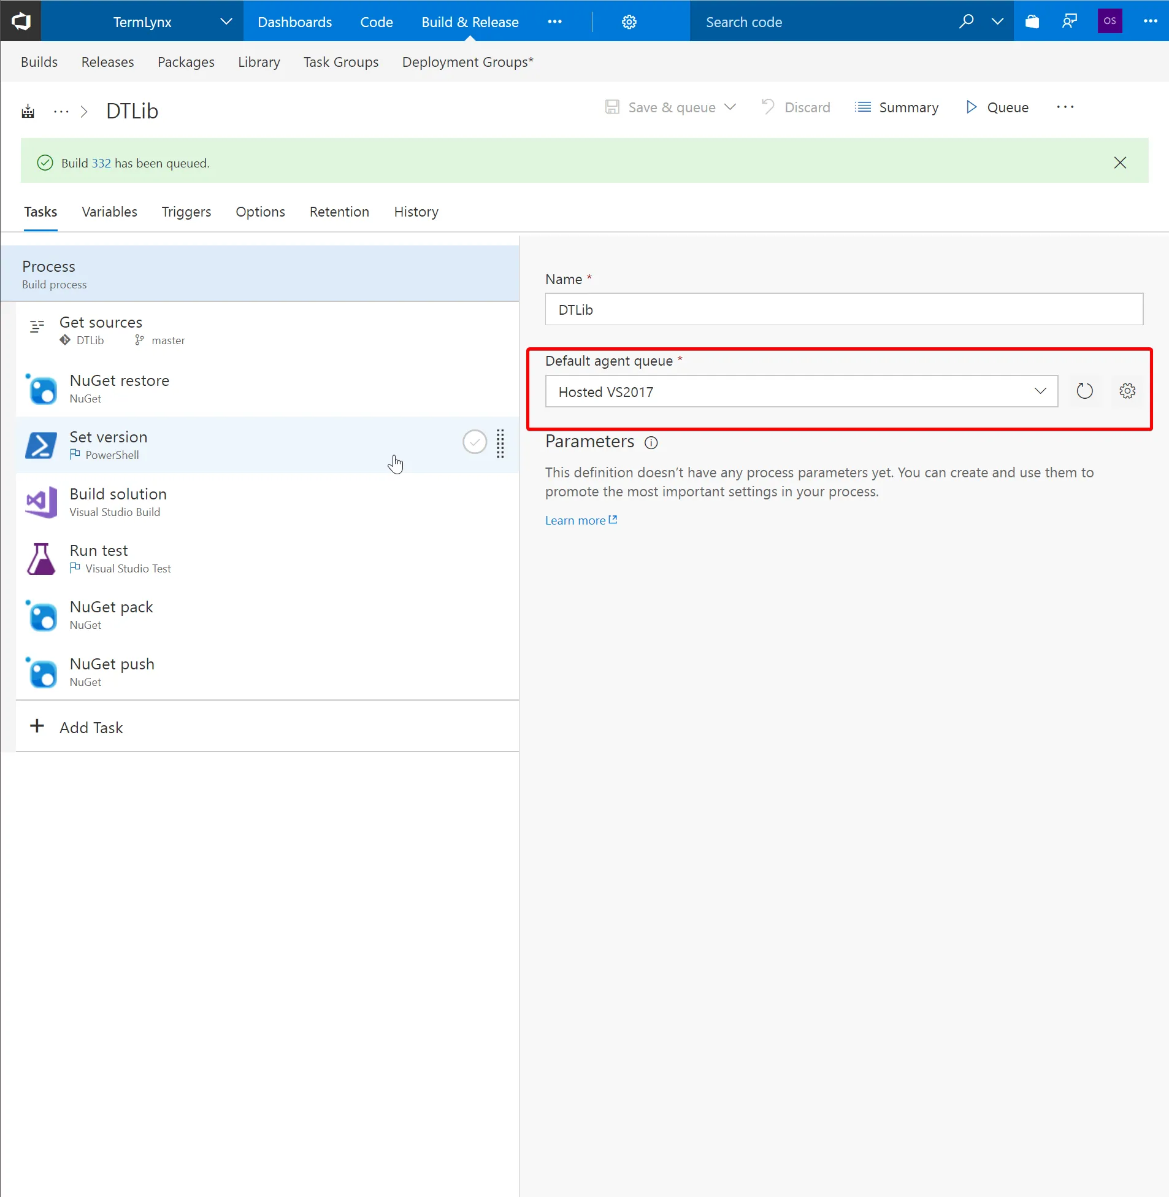Expand the TermLynx project dropdown
Screen dimensions: 1169x1197
(x=226, y=21)
